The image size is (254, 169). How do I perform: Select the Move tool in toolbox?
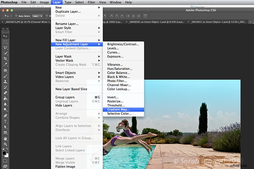click(5, 36)
